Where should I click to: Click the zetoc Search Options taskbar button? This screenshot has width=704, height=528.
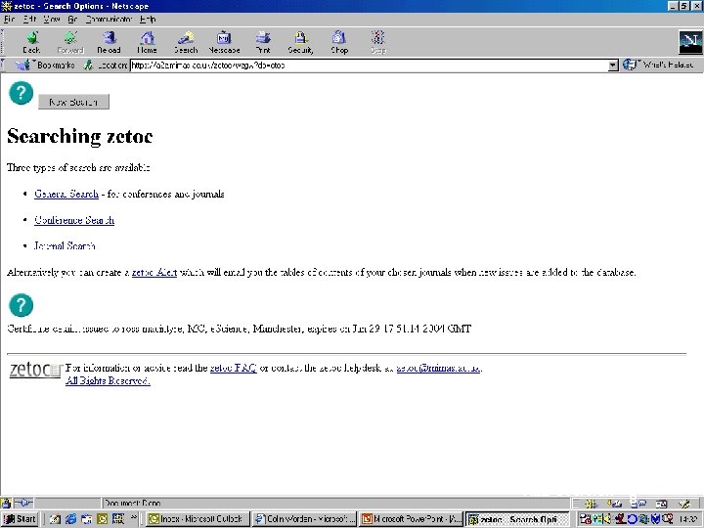click(517, 519)
